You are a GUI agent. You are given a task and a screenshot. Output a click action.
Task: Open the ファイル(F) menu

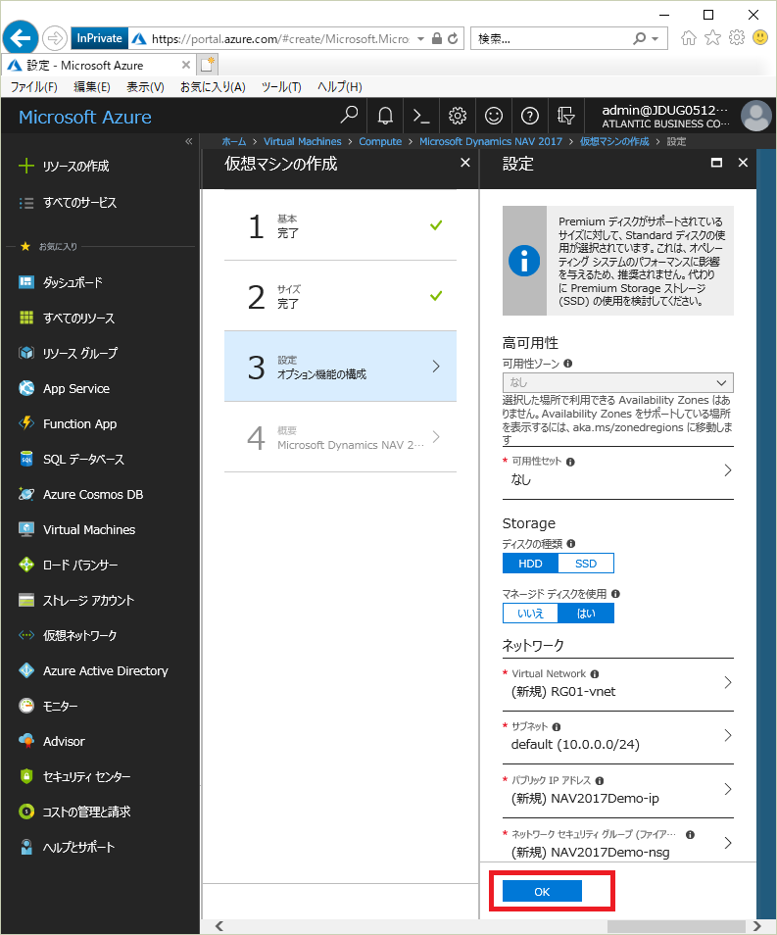pyautogui.click(x=34, y=87)
